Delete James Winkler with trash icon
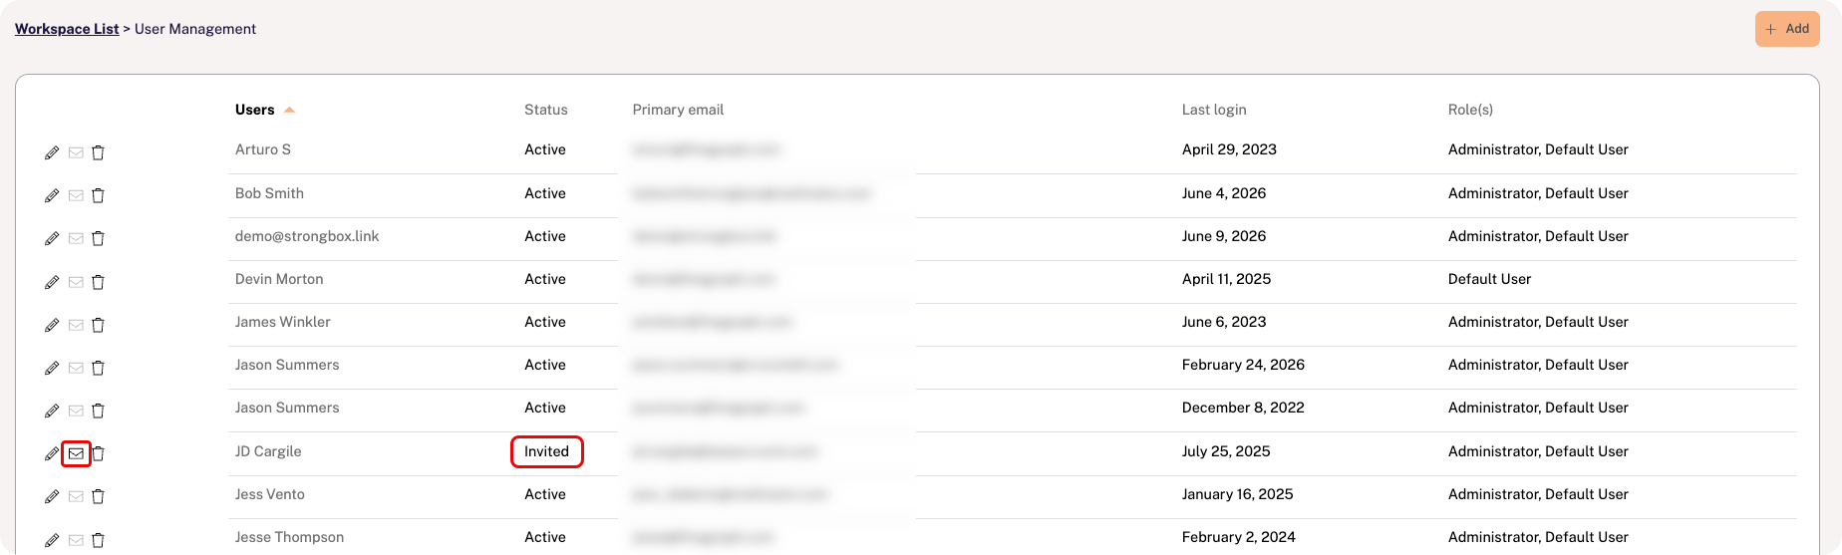Image resolution: width=1842 pixels, height=555 pixels. point(98,325)
